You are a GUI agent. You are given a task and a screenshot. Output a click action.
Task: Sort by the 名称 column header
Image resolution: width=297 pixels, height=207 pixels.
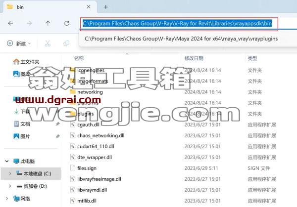tap(79, 58)
